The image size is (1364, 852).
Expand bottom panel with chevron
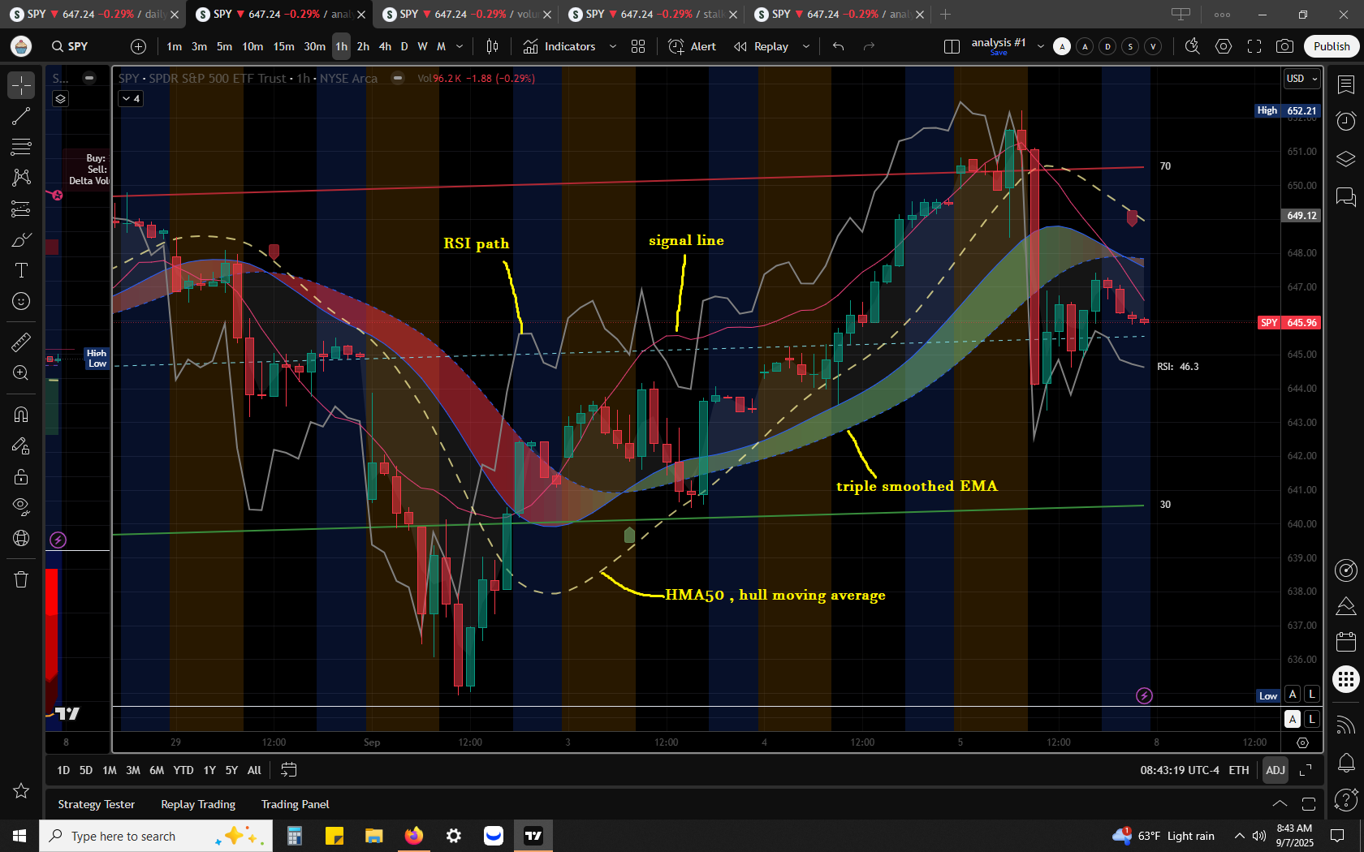1280,804
